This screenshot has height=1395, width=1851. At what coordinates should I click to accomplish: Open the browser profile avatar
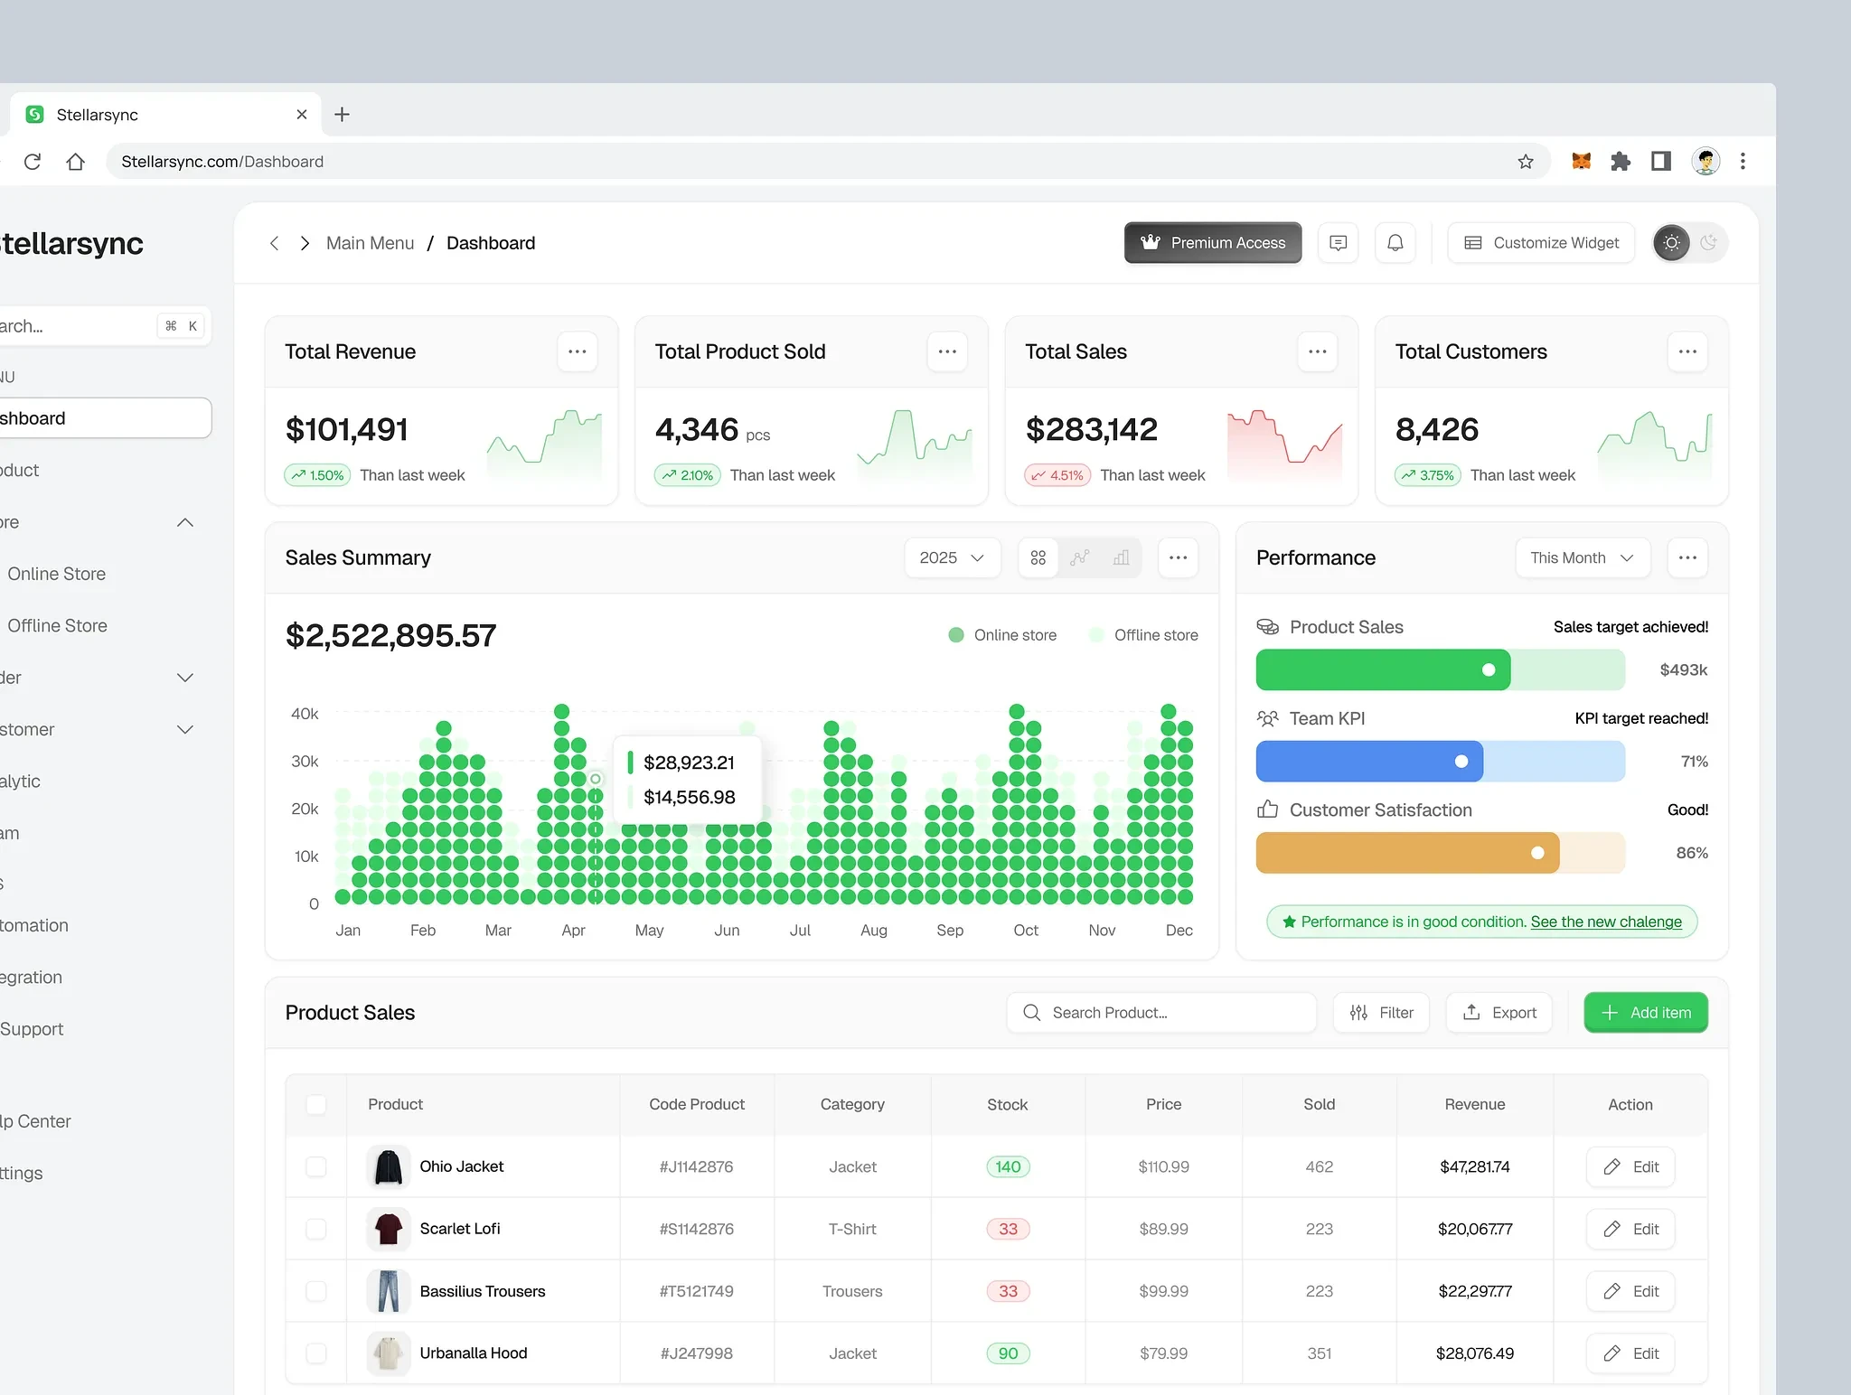[1705, 162]
